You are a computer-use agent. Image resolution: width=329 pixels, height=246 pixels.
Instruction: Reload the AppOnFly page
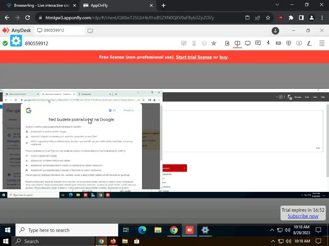[28, 18]
